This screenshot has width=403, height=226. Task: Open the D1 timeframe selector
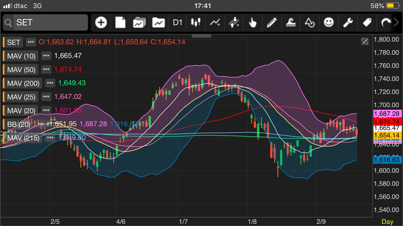177,23
